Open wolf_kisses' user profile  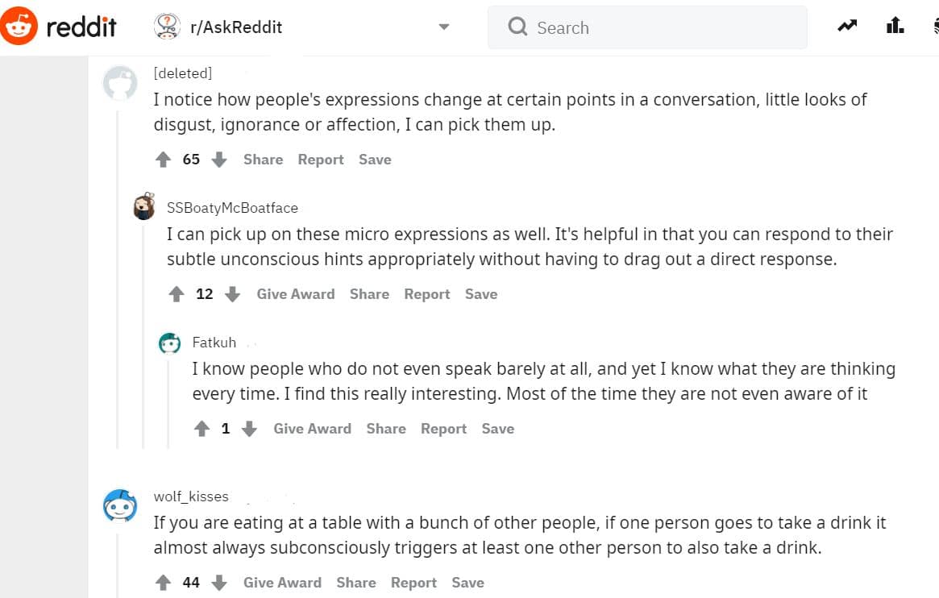(x=191, y=496)
